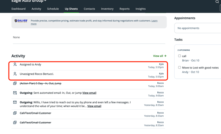Click Unassigned Rocco Bertucci entry text

click(37, 74)
